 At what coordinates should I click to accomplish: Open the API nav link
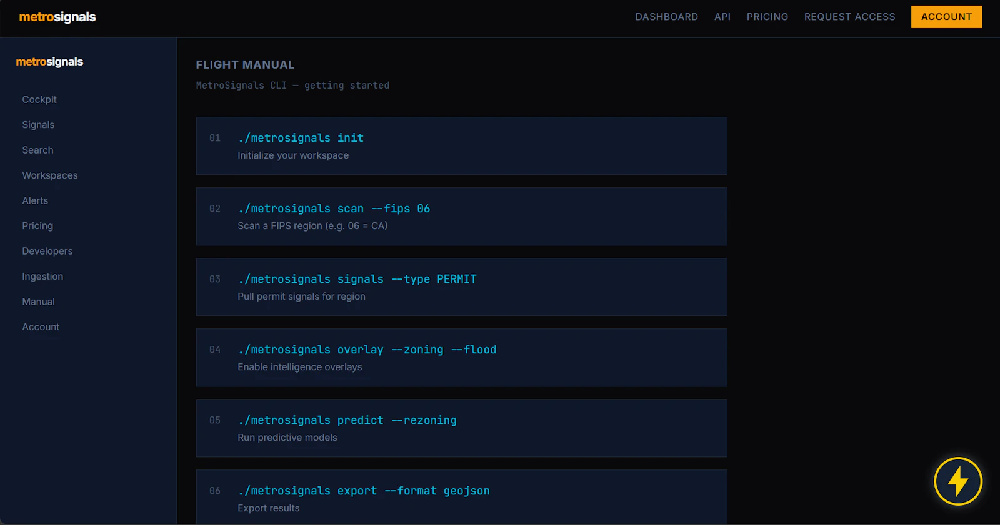coord(722,17)
